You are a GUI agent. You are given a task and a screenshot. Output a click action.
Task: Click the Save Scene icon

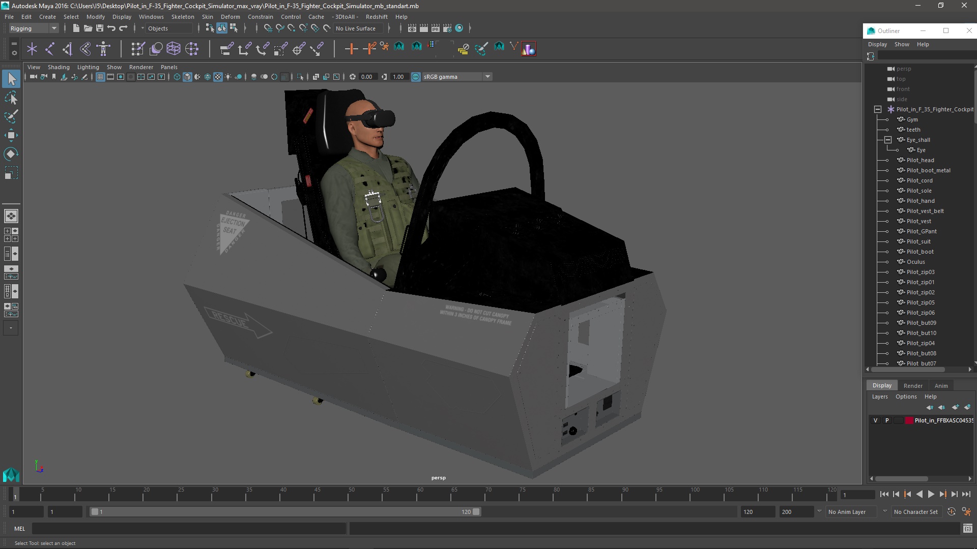tap(100, 28)
